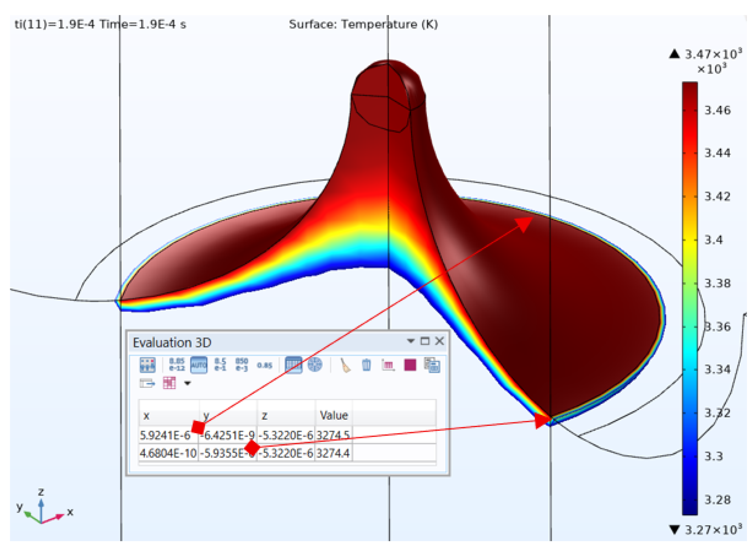Create a histogram from the table data
The width and height of the screenshot is (753, 549).
coord(387,364)
